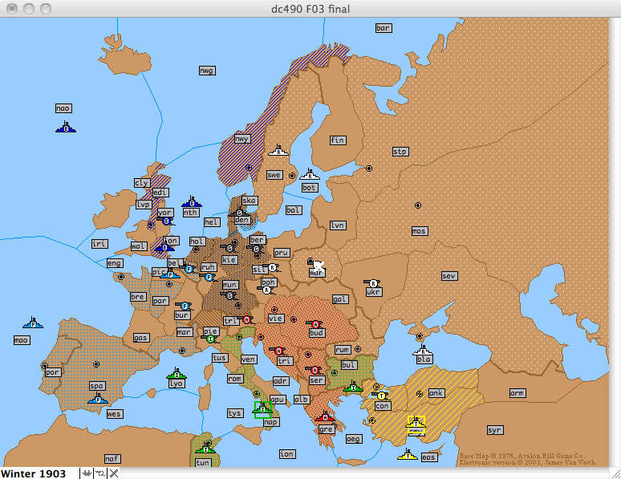Click the "Winter 1903" phase text
The height and width of the screenshot is (479, 621).
[x=34, y=473]
